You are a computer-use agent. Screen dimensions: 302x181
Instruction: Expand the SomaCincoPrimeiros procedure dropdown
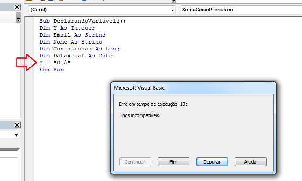240,10
